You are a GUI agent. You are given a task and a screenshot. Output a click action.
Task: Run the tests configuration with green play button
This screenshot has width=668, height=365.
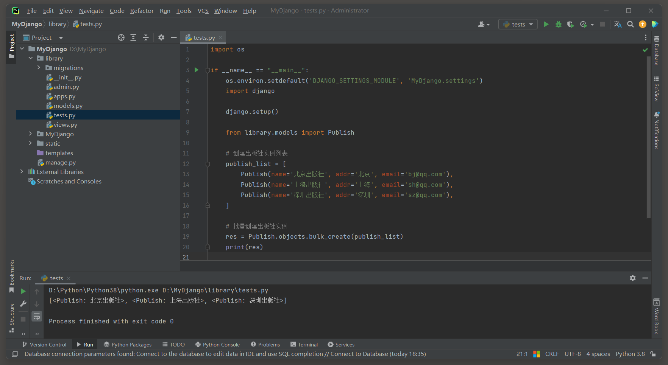(546, 24)
